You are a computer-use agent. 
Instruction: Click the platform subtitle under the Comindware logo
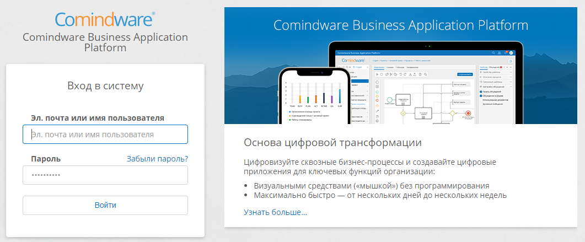coord(105,42)
